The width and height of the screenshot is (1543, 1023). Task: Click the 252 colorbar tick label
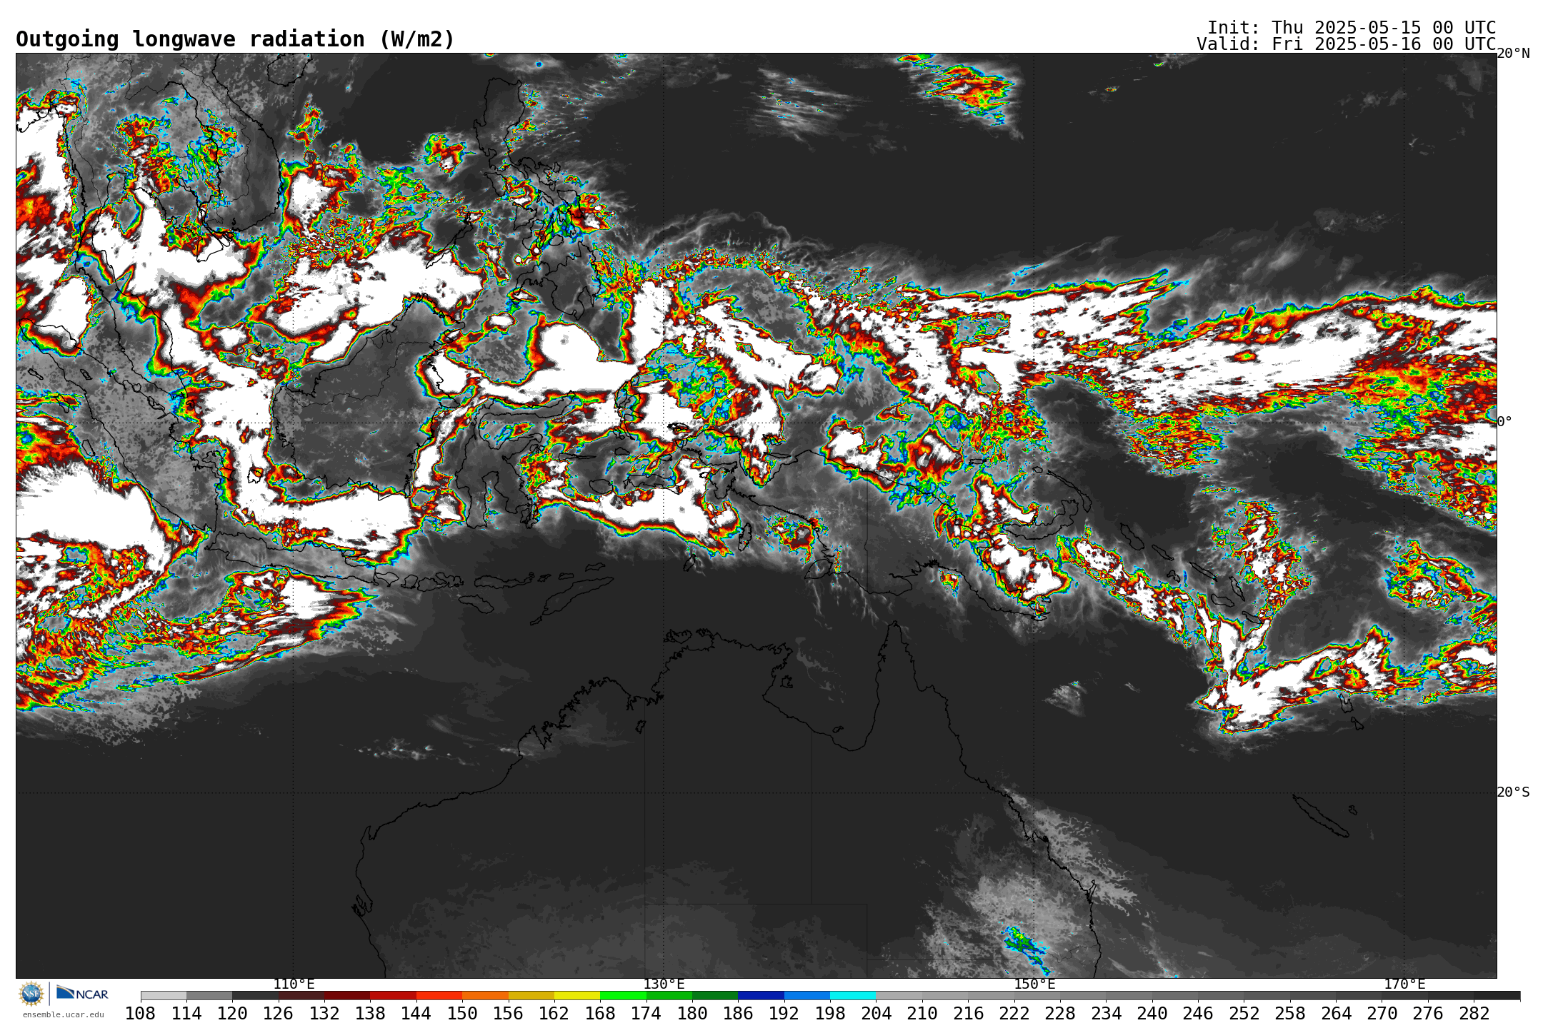tap(1244, 1013)
